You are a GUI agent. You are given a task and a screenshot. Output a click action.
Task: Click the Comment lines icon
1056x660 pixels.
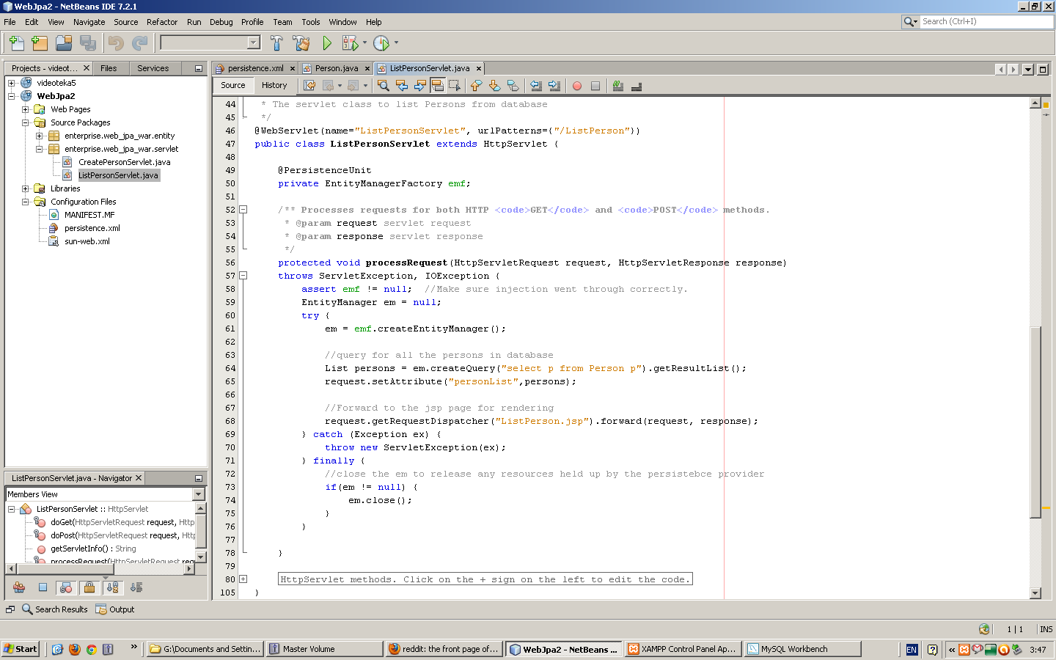(618, 86)
